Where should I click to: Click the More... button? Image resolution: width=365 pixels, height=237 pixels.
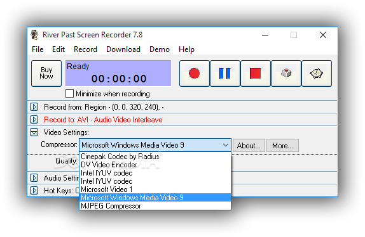click(282, 146)
